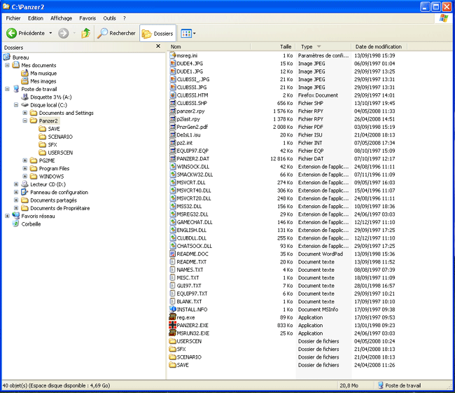Expand the Program Files tree node
The image size is (455, 393).
[25, 168]
